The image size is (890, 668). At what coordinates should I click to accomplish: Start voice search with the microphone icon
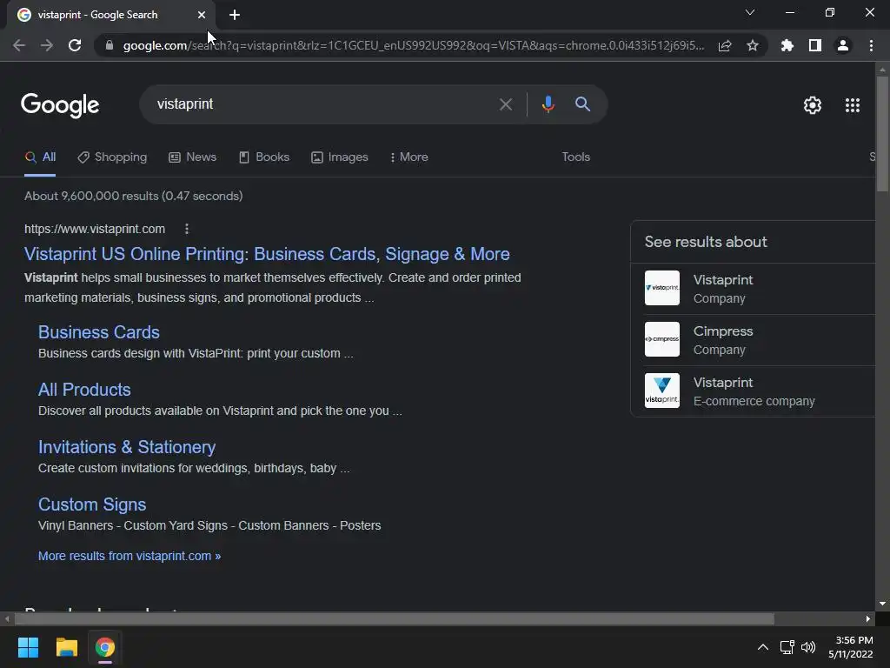coord(548,104)
